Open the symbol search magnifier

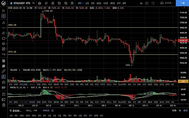[x=33, y=3]
